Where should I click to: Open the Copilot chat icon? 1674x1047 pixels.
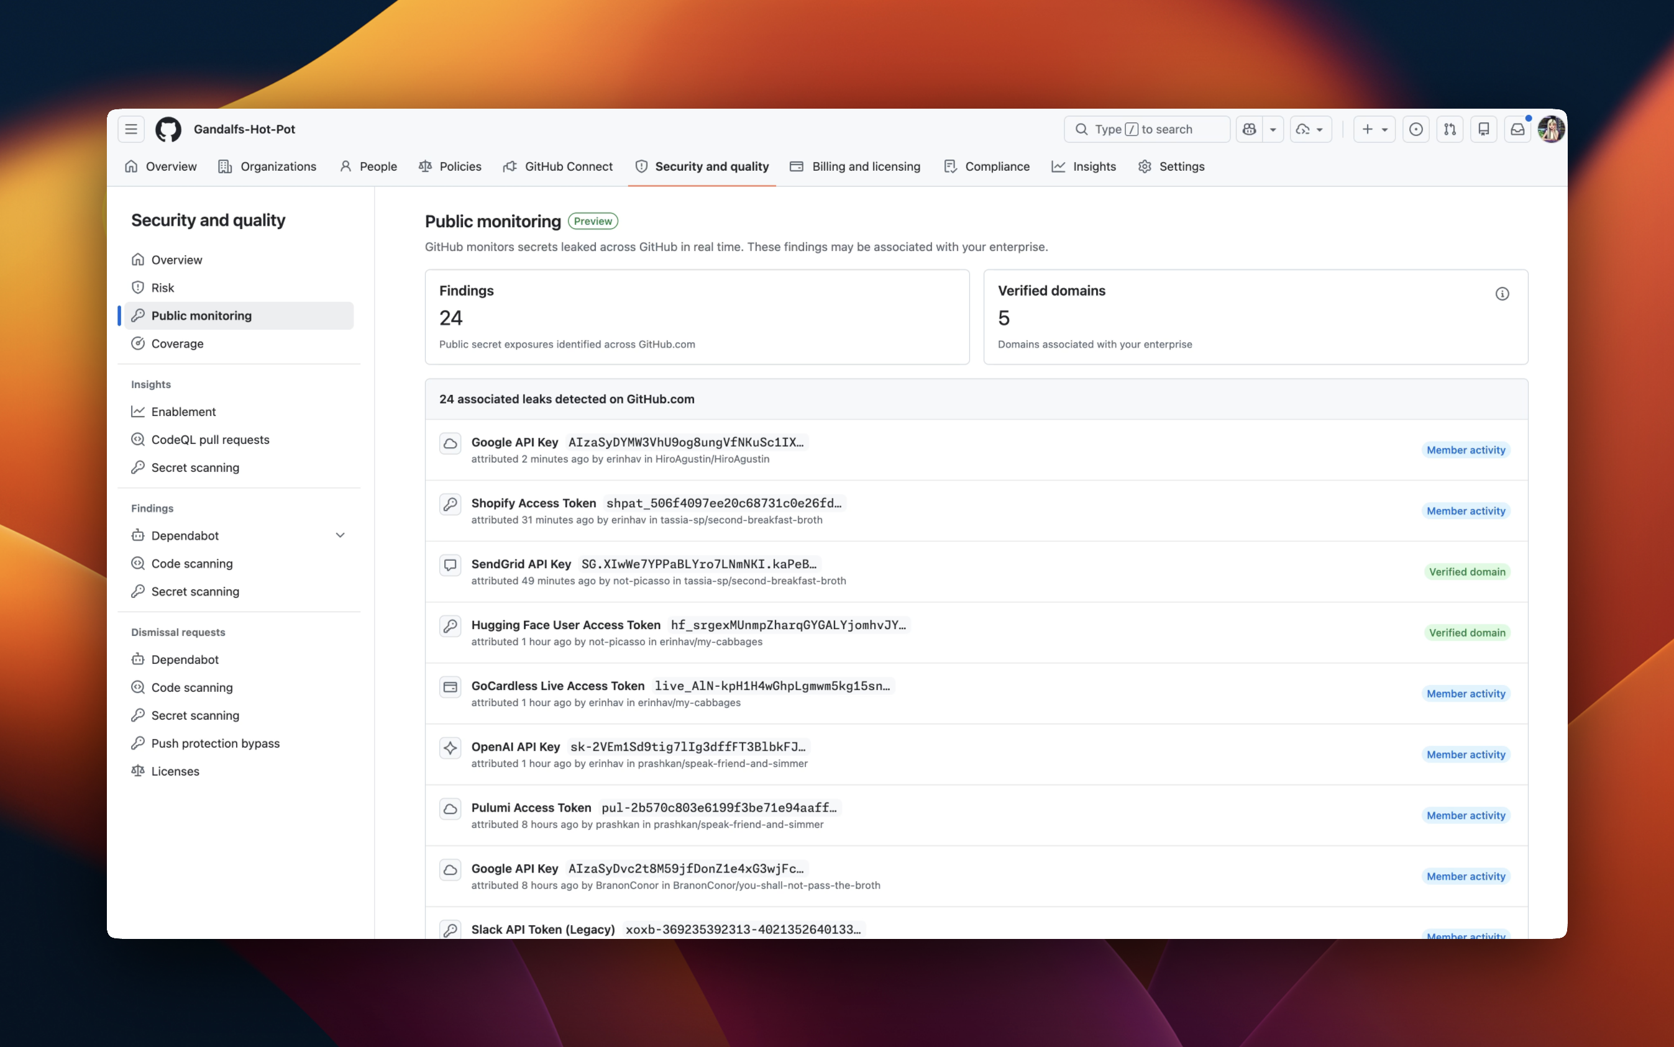click(1249, 130)
